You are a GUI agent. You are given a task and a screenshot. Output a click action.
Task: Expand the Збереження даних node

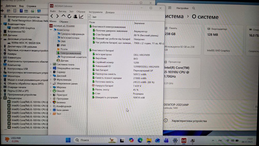tap(51, 83)
